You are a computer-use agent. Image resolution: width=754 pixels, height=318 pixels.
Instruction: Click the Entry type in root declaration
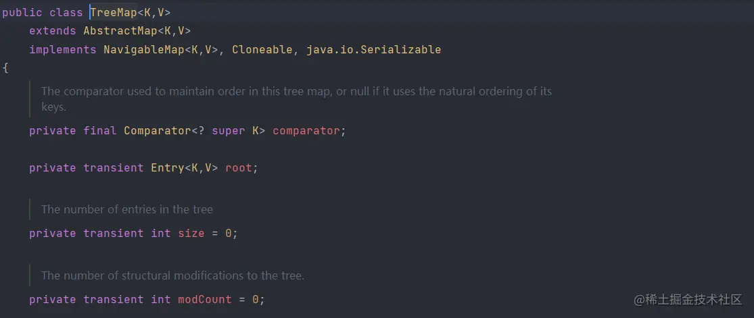tap(168, 168)
